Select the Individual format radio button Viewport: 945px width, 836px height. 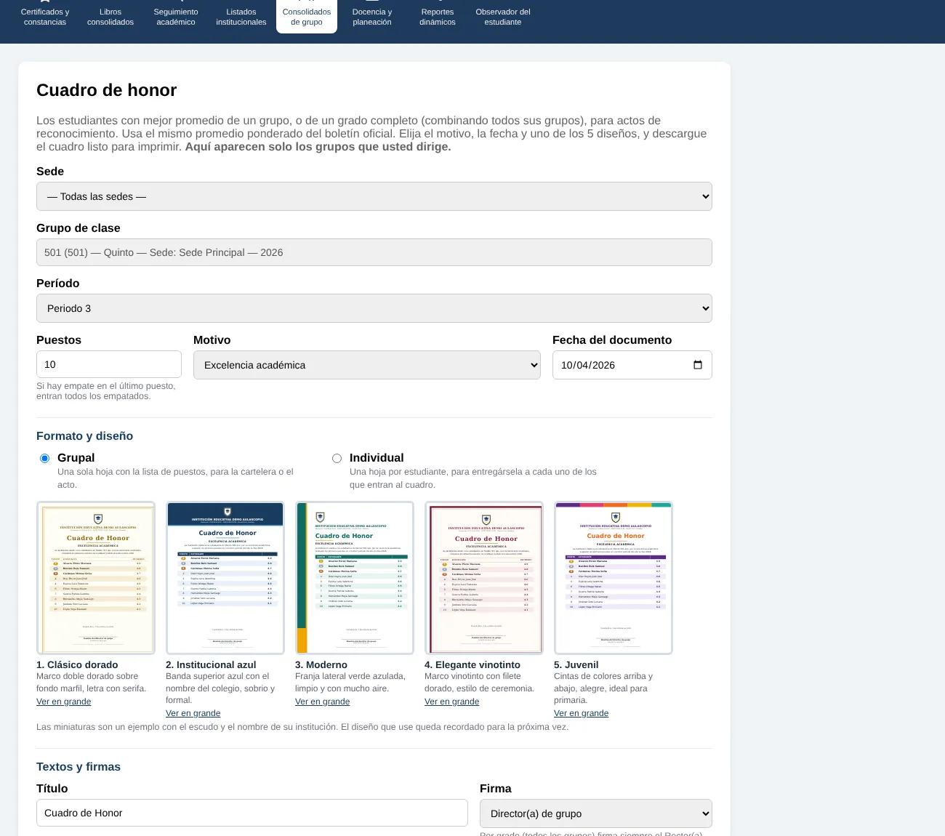pyautogui.click(x=337, y=458)
